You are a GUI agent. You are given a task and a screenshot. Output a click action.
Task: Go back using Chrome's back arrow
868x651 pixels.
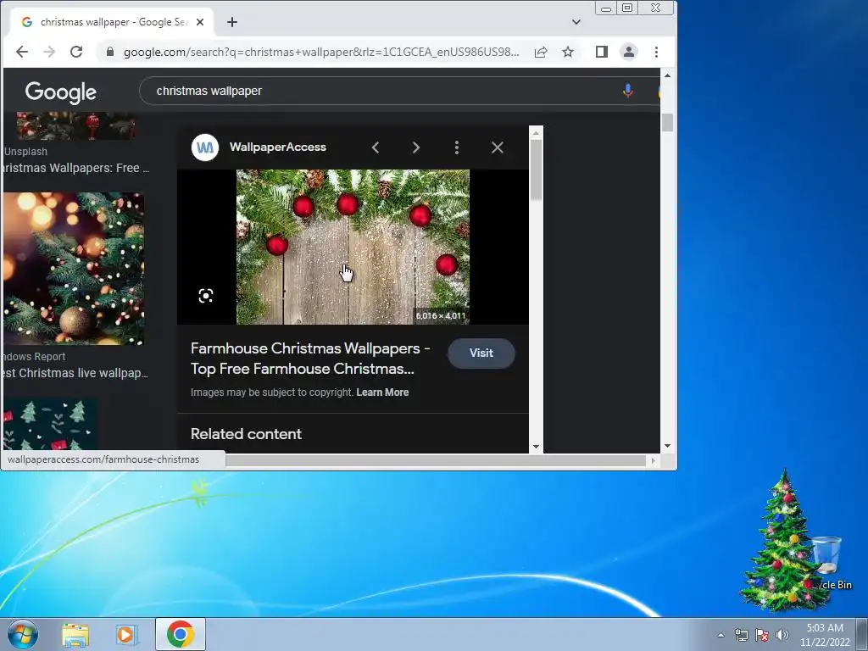pyautogui.click(x=22, y=52)
